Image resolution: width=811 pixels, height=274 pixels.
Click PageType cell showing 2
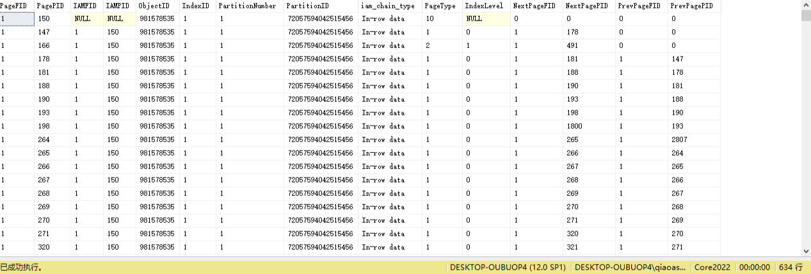tap(442, 45)
